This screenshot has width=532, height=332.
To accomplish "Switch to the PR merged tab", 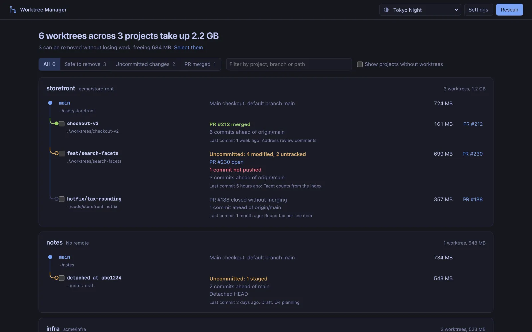I will pos(200,64).
